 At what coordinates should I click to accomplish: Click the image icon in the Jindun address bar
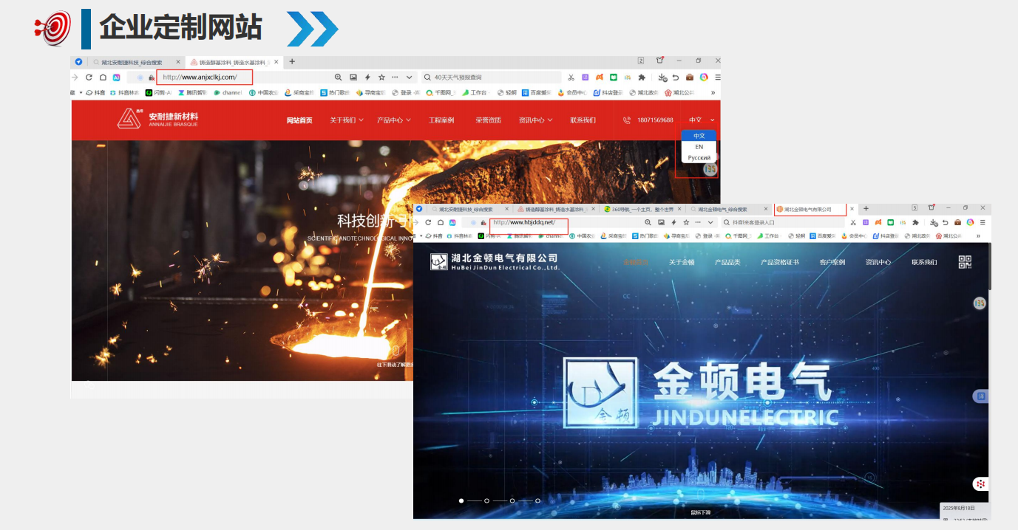tap(661, 222)
